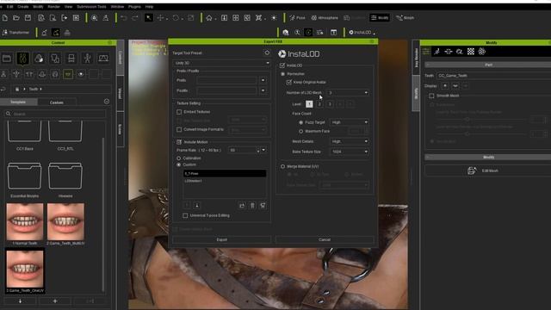Open the Postfix dropdown arrow
This screenshot has width=551, height=310.
point(263,90)
